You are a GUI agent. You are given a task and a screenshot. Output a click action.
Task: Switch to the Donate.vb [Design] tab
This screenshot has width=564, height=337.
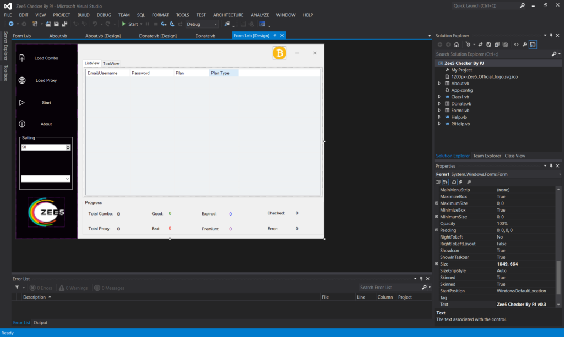[158, 36]
